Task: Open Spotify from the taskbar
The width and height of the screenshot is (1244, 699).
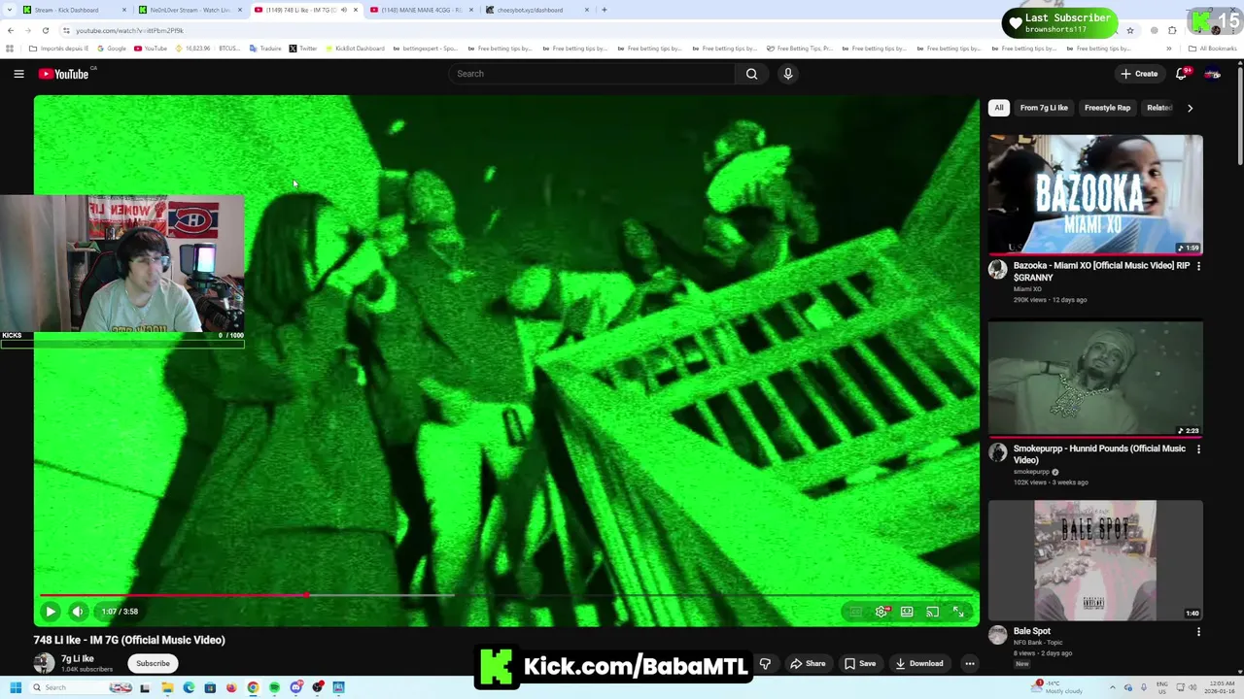Action: [x=274, y=687]
